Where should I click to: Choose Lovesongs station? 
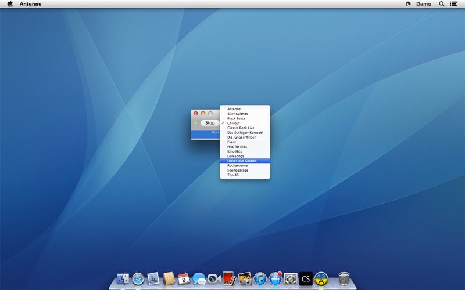(x=245, y=156)
